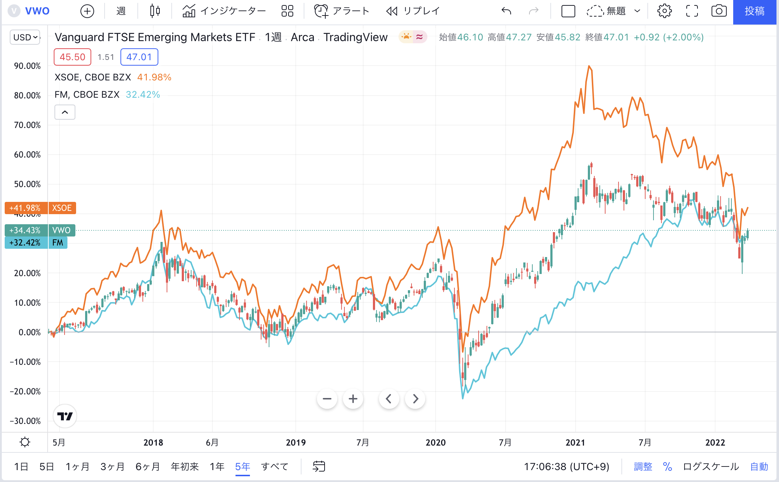Create an alert with アラート button

(342, 11)
